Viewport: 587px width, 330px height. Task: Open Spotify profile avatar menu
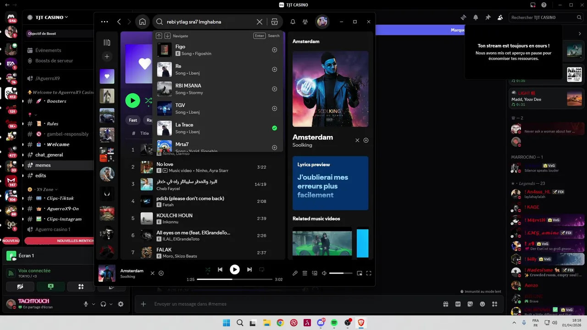[x=322, y=22]
